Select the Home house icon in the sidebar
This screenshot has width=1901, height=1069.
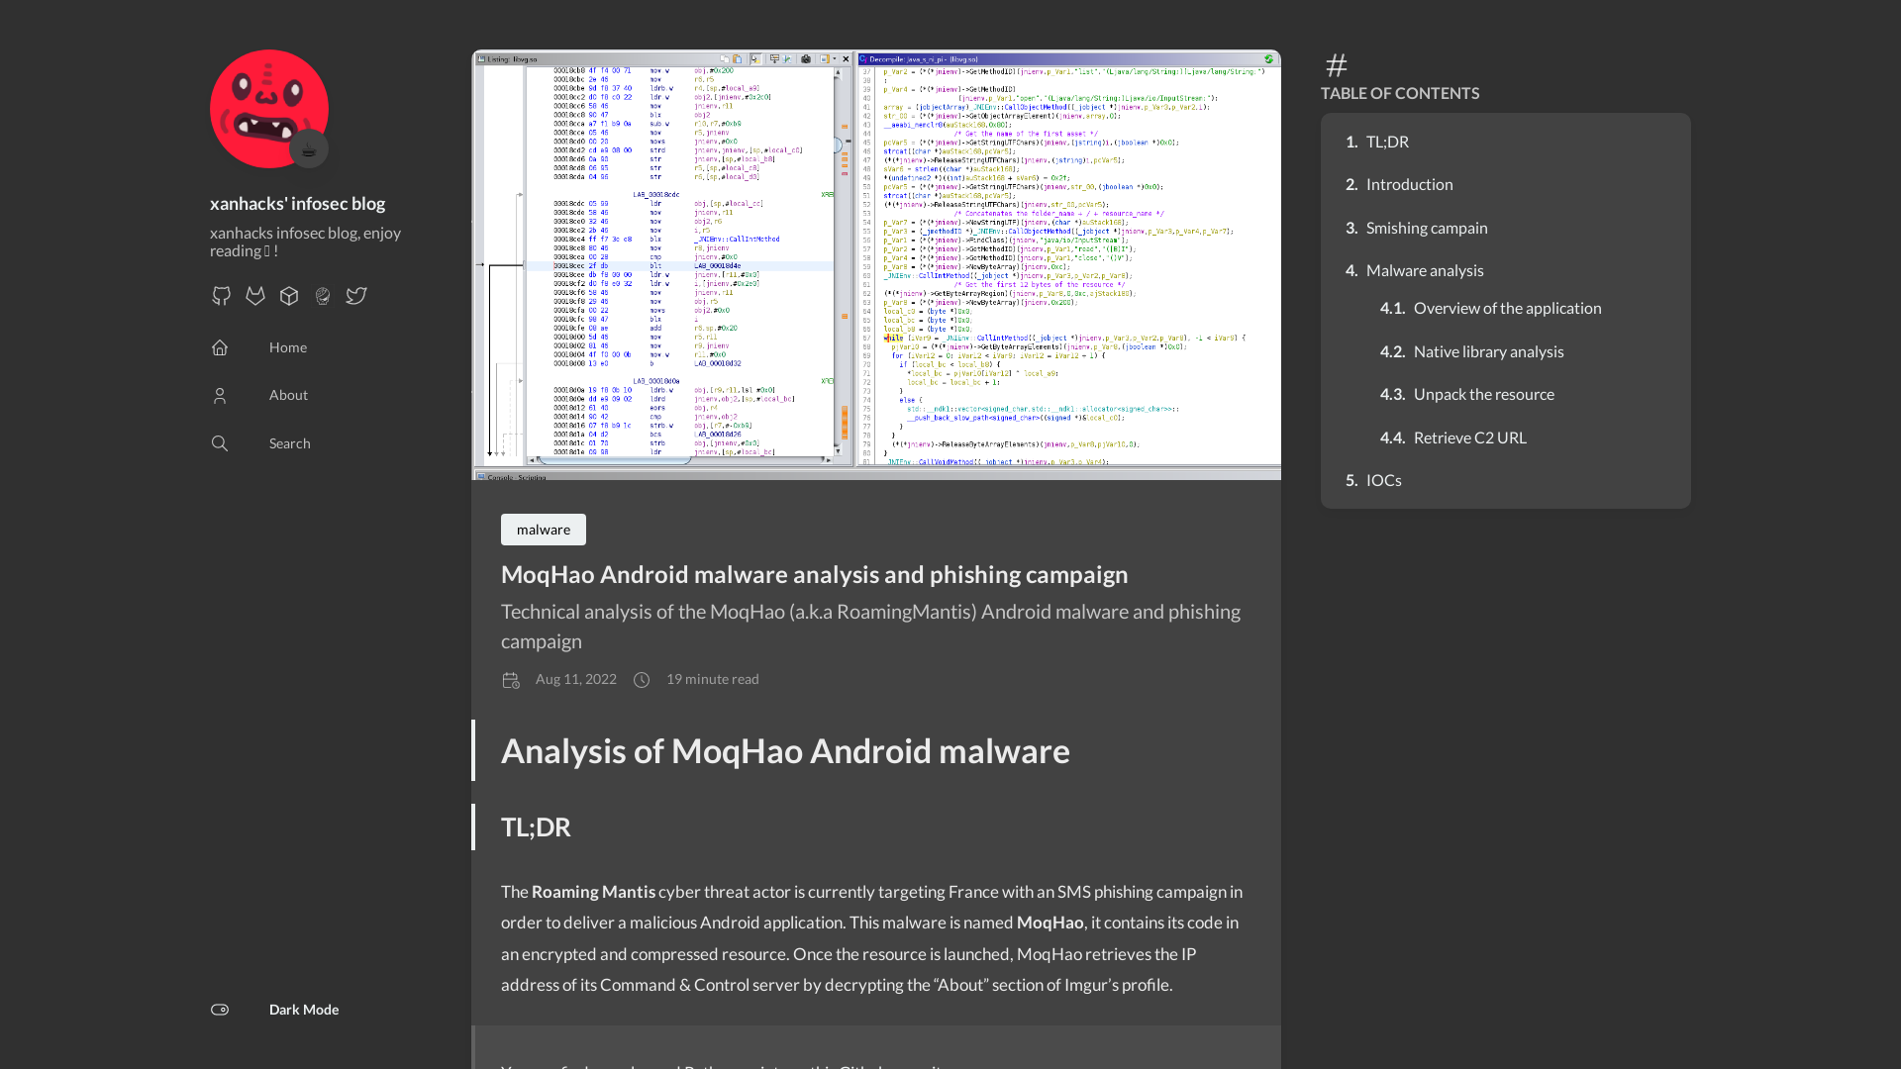[220, 347]
